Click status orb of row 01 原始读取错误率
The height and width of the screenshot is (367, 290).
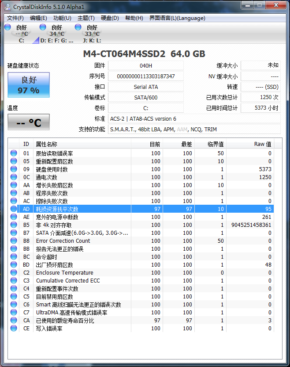[x=14, y=153]
